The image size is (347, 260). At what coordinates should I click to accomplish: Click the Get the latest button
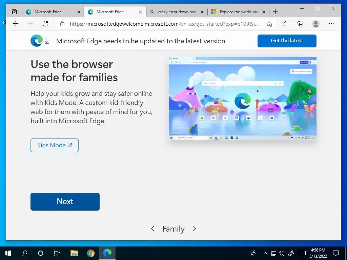pyautogui.click(x=287, y=41)
